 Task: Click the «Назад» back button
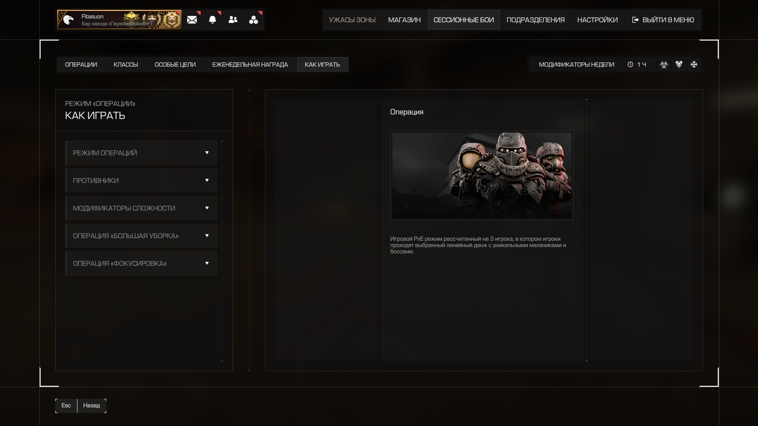click(x=91, y=405)
